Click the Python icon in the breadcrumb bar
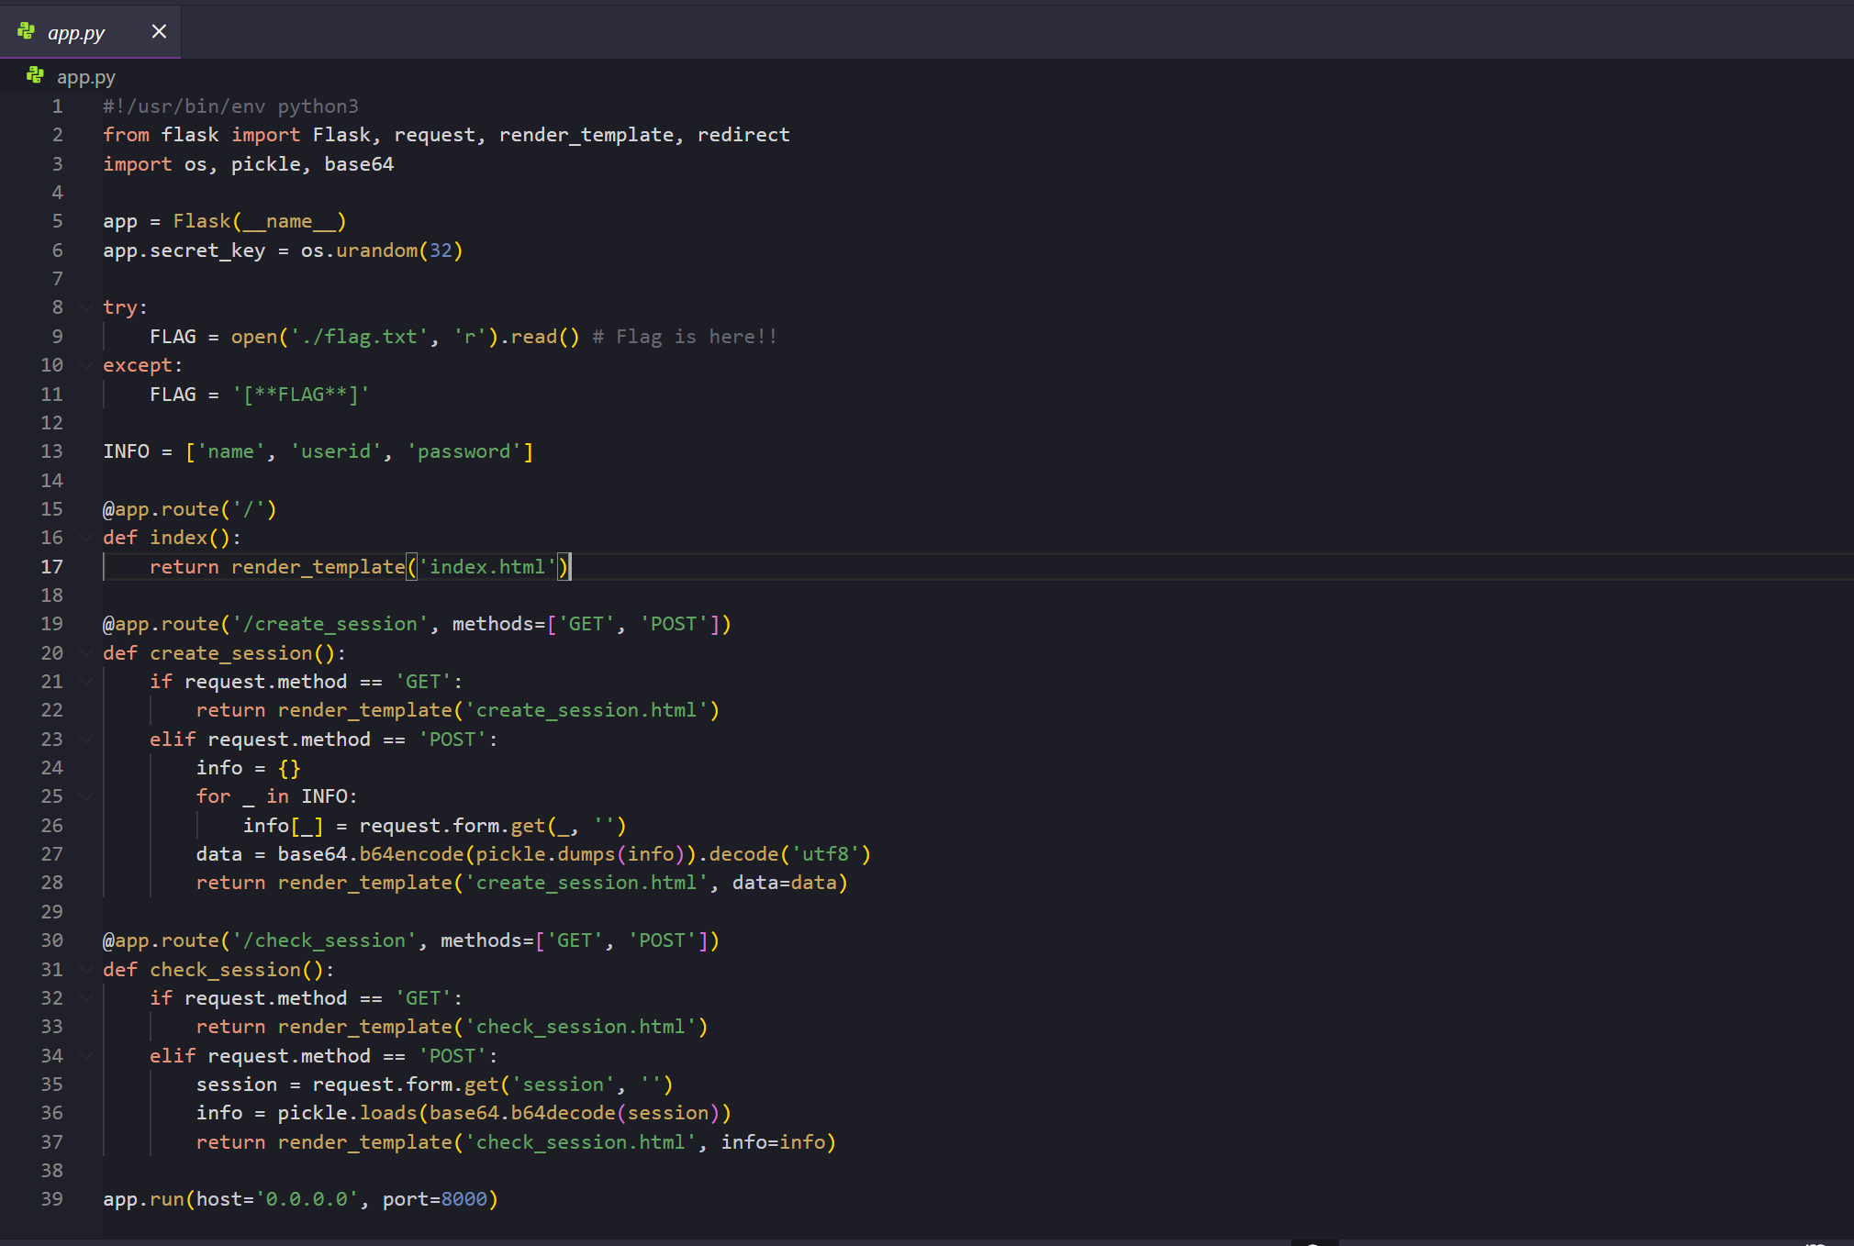The height and width of the screenshot is (1246, 1854). [x=35, y=76]
